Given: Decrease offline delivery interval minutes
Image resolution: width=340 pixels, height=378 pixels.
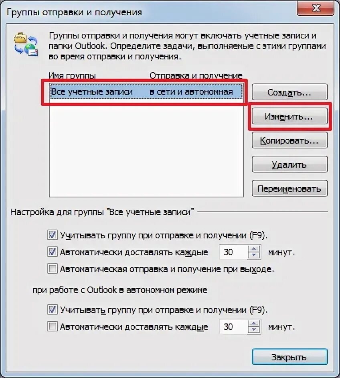Looking at the screenshot, I should click(254, 330).
